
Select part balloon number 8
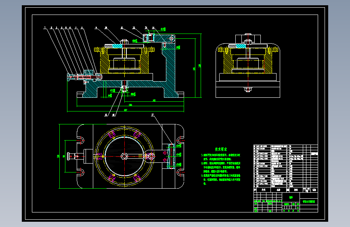[x=82, y=28]
